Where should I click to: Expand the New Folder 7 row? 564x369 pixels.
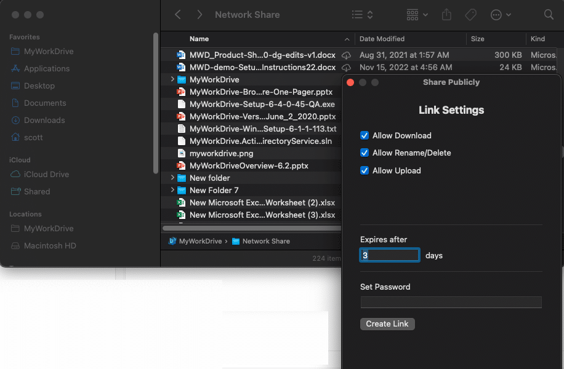[172, 190]
